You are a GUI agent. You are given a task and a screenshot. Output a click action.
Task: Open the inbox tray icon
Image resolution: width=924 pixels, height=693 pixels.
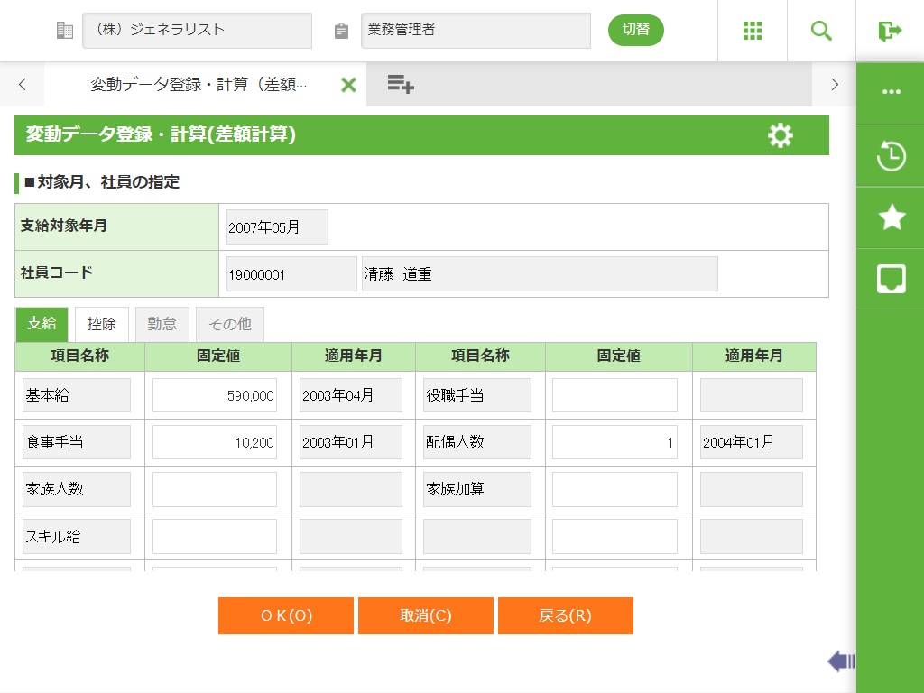point(891,280)
